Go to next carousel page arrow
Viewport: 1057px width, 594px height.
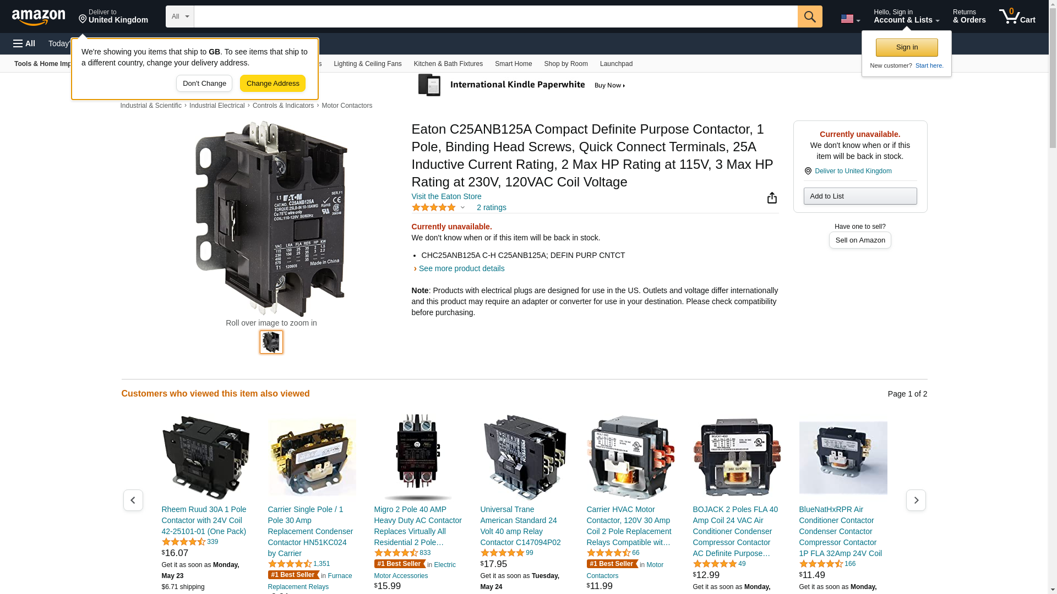916,500
